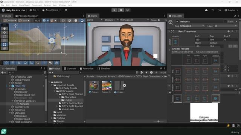Click the Hierarchy search field

(x=26, y=72)
